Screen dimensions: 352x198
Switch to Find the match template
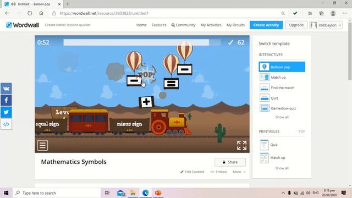282,87
